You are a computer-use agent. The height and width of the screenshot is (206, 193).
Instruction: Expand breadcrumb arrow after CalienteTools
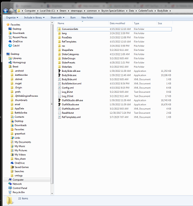tap(155, 11)
